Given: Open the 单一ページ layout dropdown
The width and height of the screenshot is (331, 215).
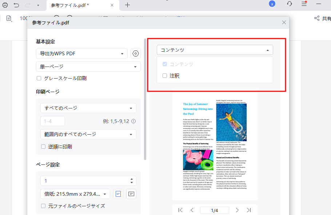Looking at the screenshot, I should [x=88, y=67].
